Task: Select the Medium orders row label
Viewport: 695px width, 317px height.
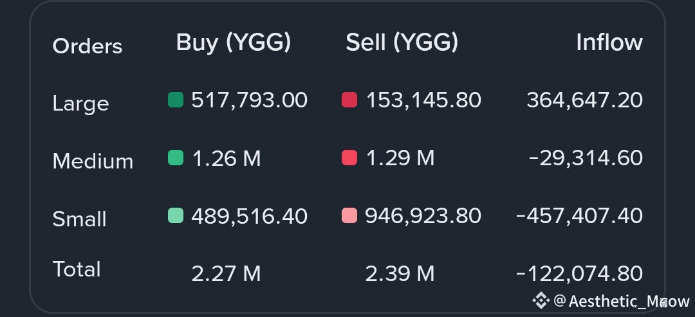Action: 93,161
